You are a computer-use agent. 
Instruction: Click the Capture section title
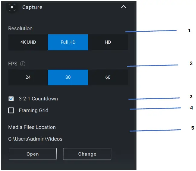(x=32, y=7)
